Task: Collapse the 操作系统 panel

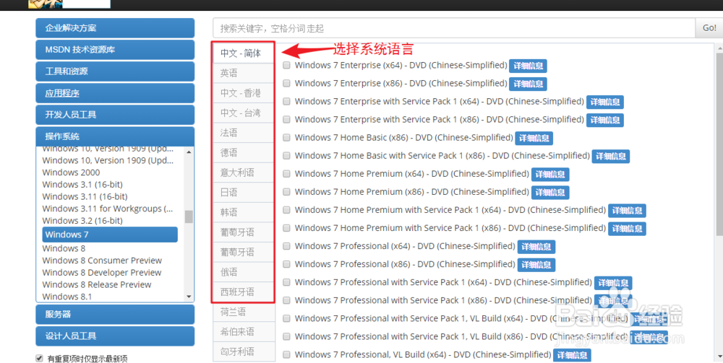Action: pos(115,136)
